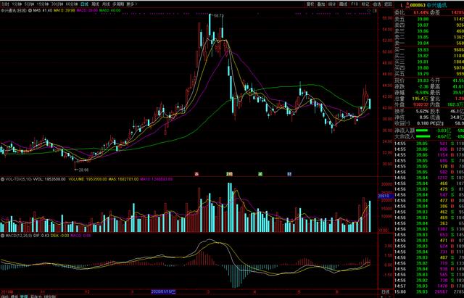Click the blue 20410 volume axis label
Image resolution: width=464 pixels, height=298 pixels.
pos(386,196)
